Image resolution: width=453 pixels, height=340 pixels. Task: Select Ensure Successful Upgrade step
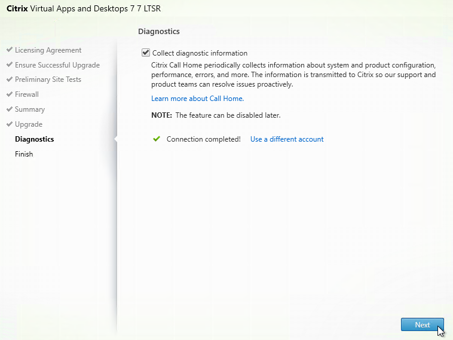[x=57, y=65]
